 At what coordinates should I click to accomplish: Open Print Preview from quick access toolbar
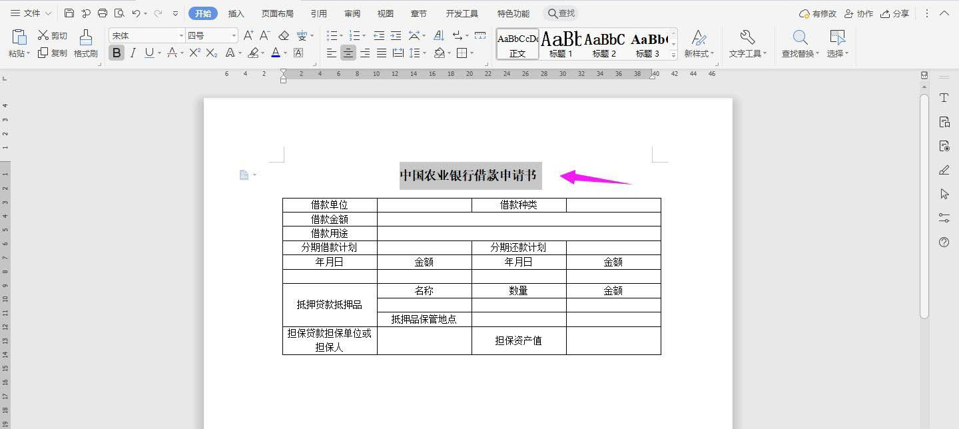119,13
